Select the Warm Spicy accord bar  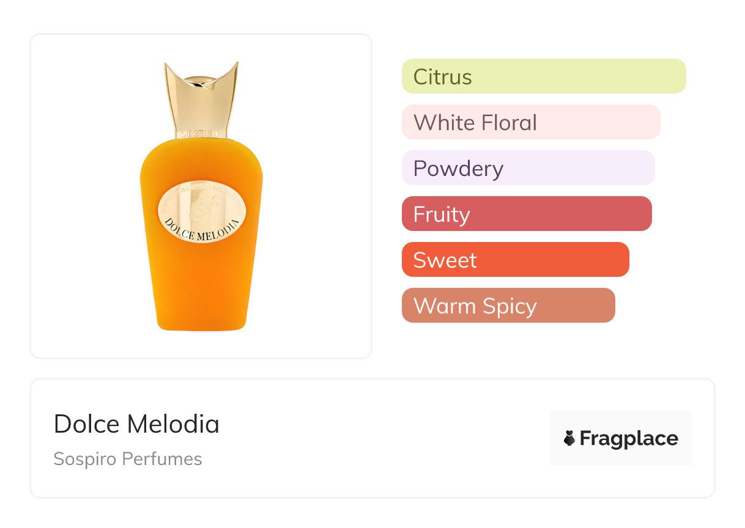tap(508, 306)
